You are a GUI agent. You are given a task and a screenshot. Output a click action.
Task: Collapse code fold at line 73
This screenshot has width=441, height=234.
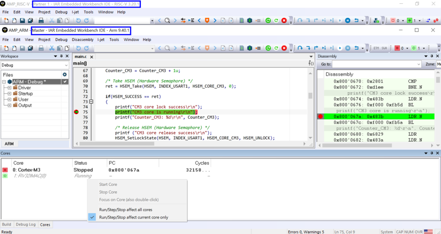[91, 102]
